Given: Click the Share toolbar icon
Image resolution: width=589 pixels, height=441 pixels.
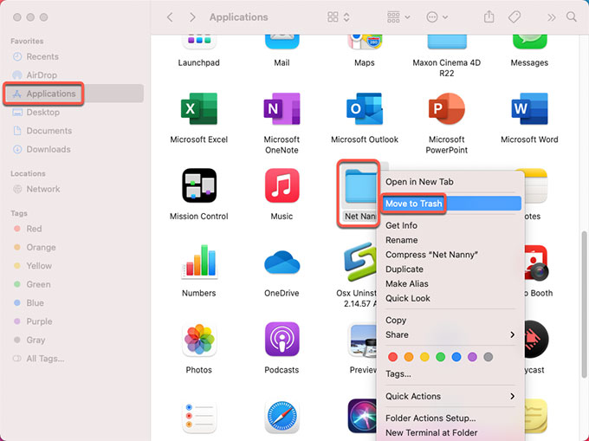Looking at the screenshot, I should 489,17.
